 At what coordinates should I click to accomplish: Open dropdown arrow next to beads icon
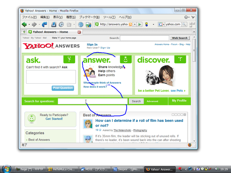[153, 24]
